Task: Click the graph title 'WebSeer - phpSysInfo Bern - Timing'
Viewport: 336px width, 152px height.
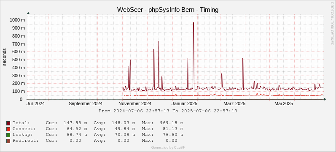Action: [167, 10]
